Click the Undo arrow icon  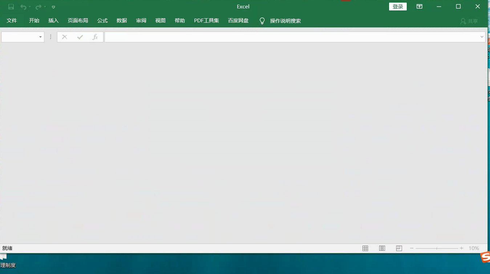(x=23, y=7)
